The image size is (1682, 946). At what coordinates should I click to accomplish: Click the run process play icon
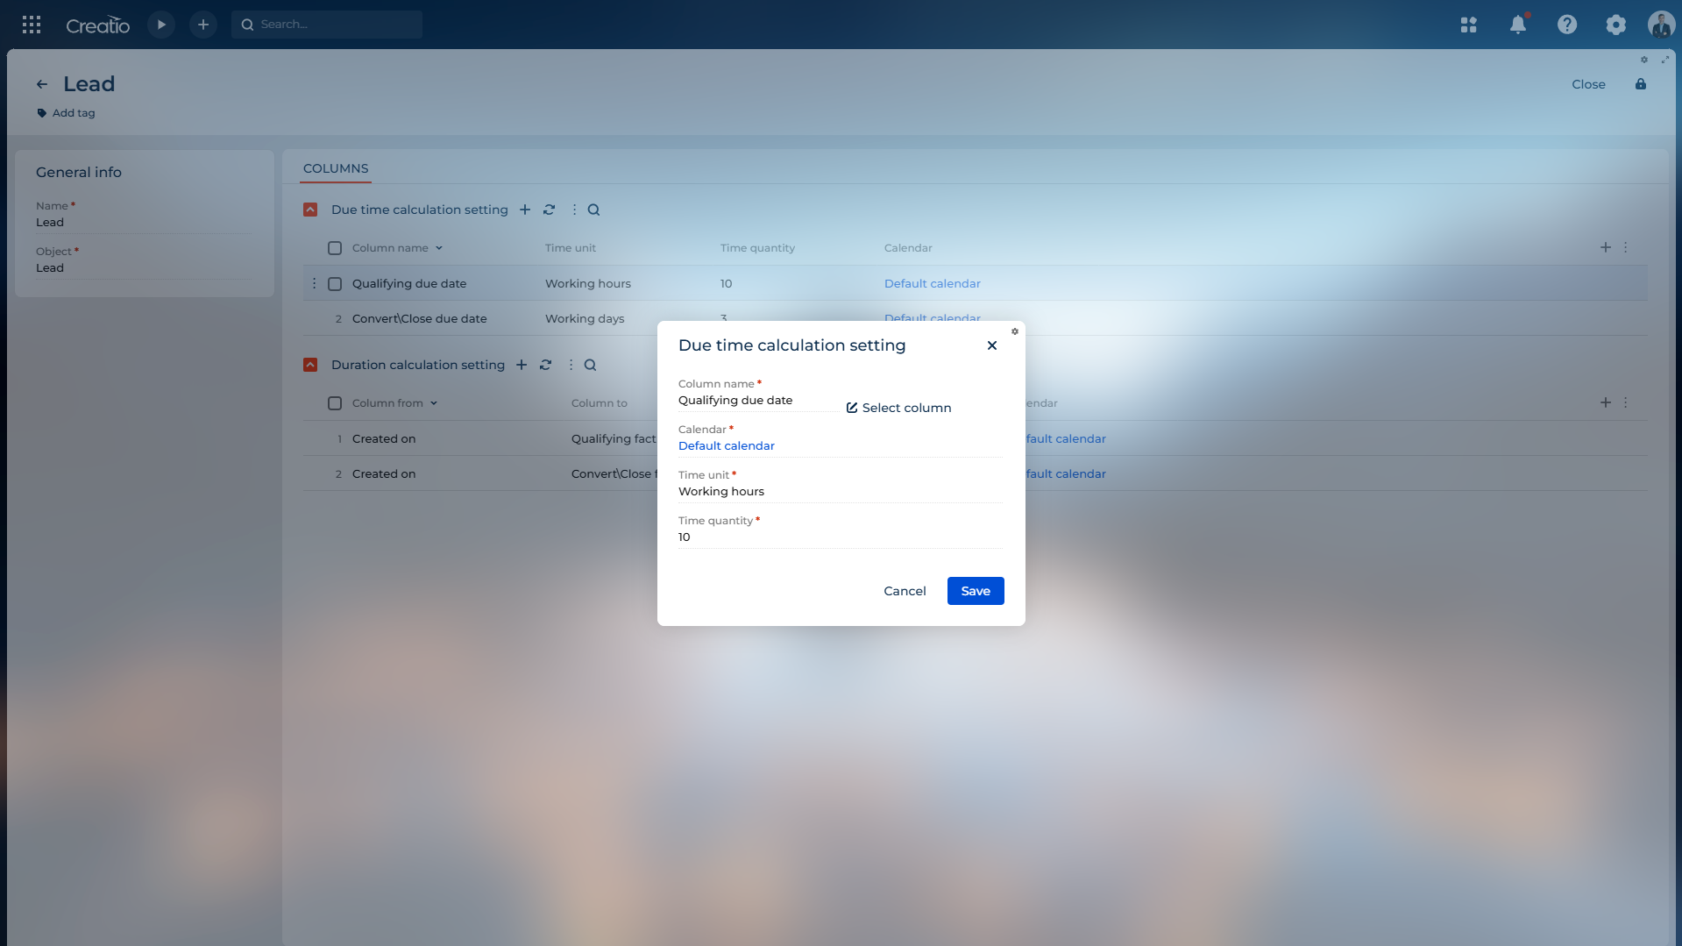(161, 25)
